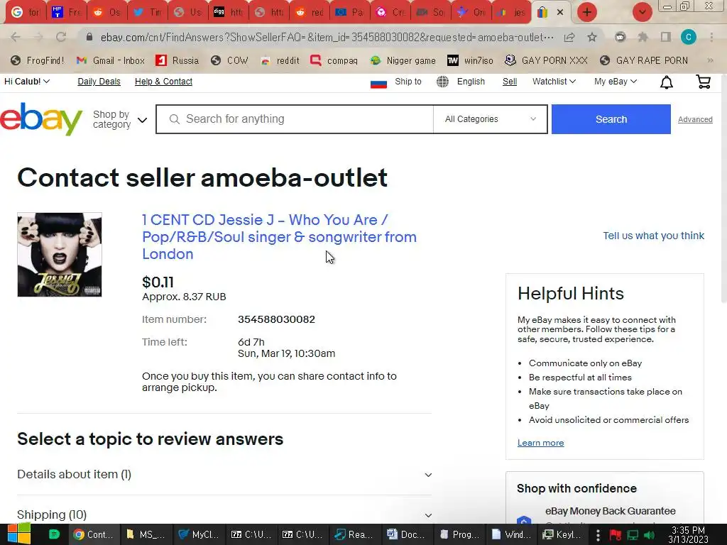Share this page via address bar icon

(x=569, y=37)
